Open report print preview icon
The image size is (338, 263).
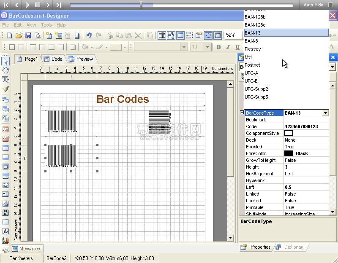[38, 35]
